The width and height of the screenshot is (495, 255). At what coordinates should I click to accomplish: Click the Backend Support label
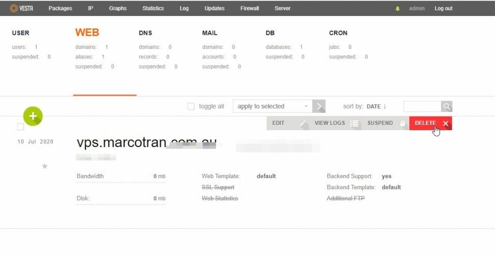pyautogui.click(x=349, y=176)
